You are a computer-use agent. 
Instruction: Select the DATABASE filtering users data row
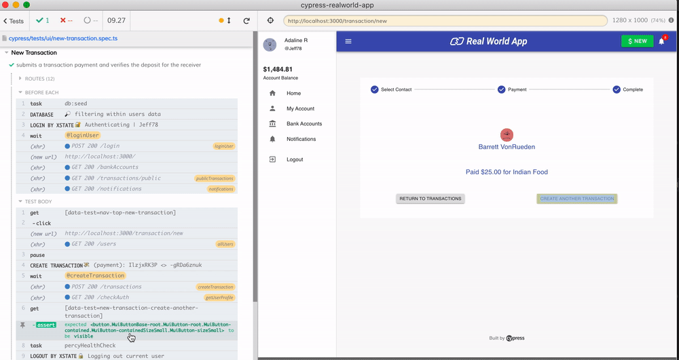pyautogui.click(x=126, y=114)
